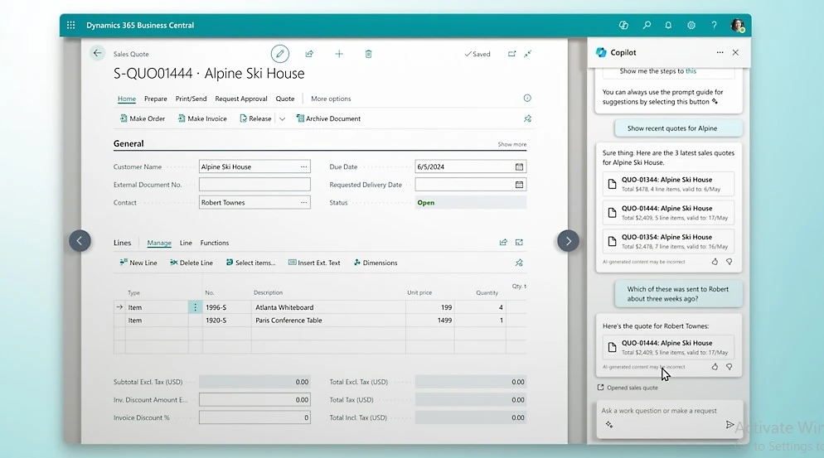This screenshot has height=458, width=824.
Task: Add a New Line
Action: tap(138, 263)
